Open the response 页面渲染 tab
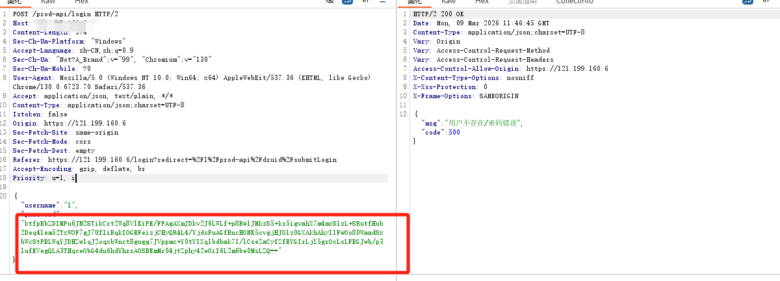Image resolution: width=780 pixels, height=281 pixels. [x=521, y=2]
